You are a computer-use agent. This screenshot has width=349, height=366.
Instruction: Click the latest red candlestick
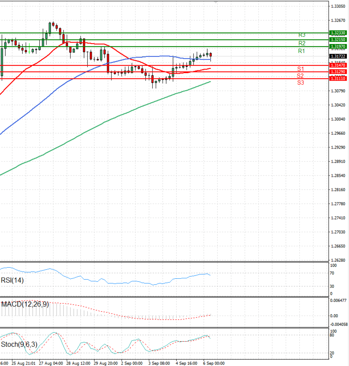pyautogui.click(x=211, y=55)
